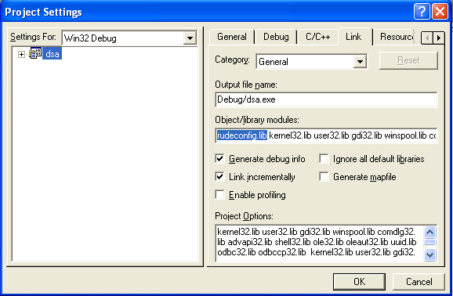Enable profiling checkbox
The width and height of the screenshot is (453, 296).
[x=220, y=195]
